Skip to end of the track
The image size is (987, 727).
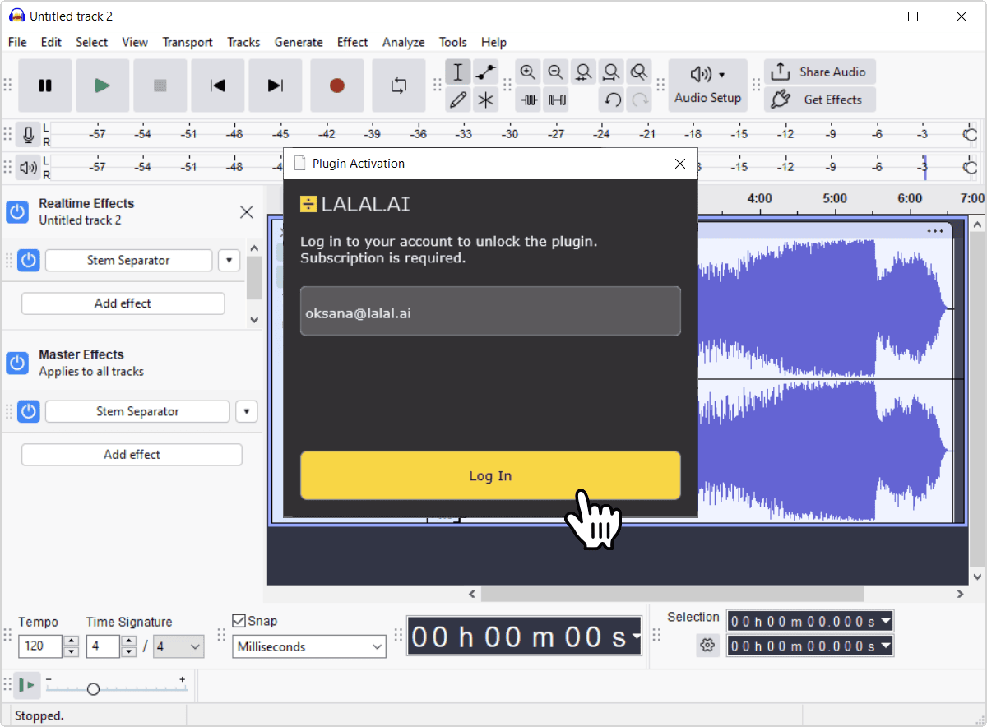276,86
